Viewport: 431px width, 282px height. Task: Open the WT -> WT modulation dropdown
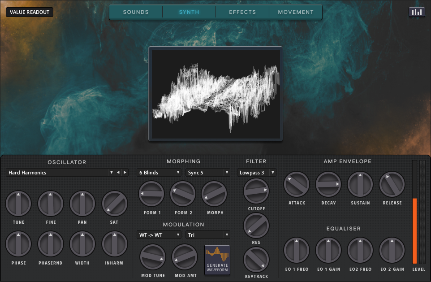(159, 235)
